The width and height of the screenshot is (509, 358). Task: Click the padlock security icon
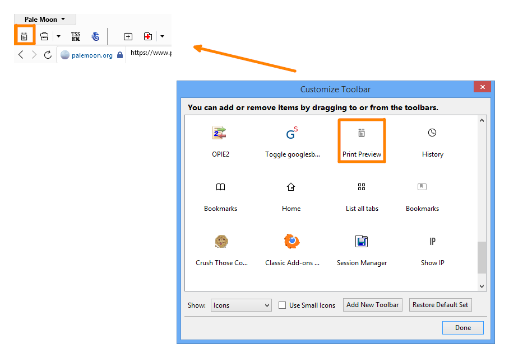pyautogui.click(x=120, y=55)
